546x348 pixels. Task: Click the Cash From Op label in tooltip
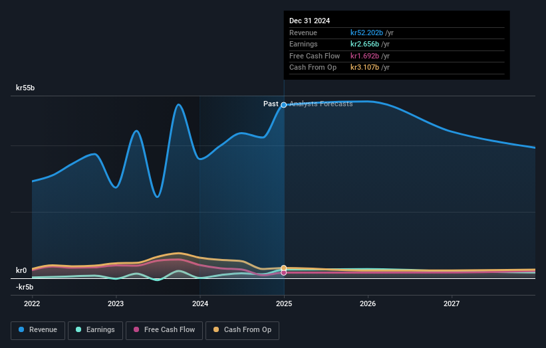point(313,68)
